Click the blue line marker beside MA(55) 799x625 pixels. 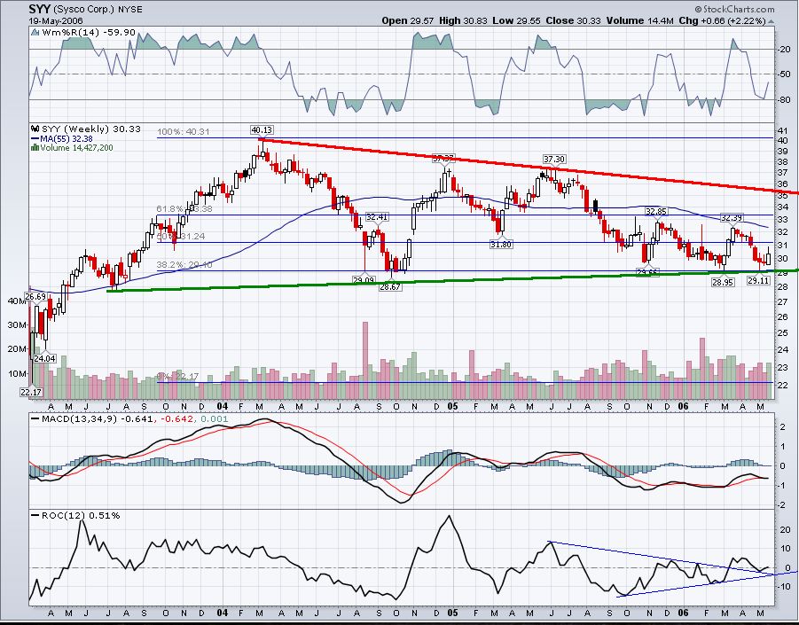click(x=35, y=138)
